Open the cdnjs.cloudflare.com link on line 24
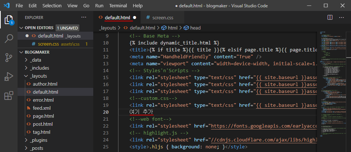351x152 pixels. tap(264, 140)
